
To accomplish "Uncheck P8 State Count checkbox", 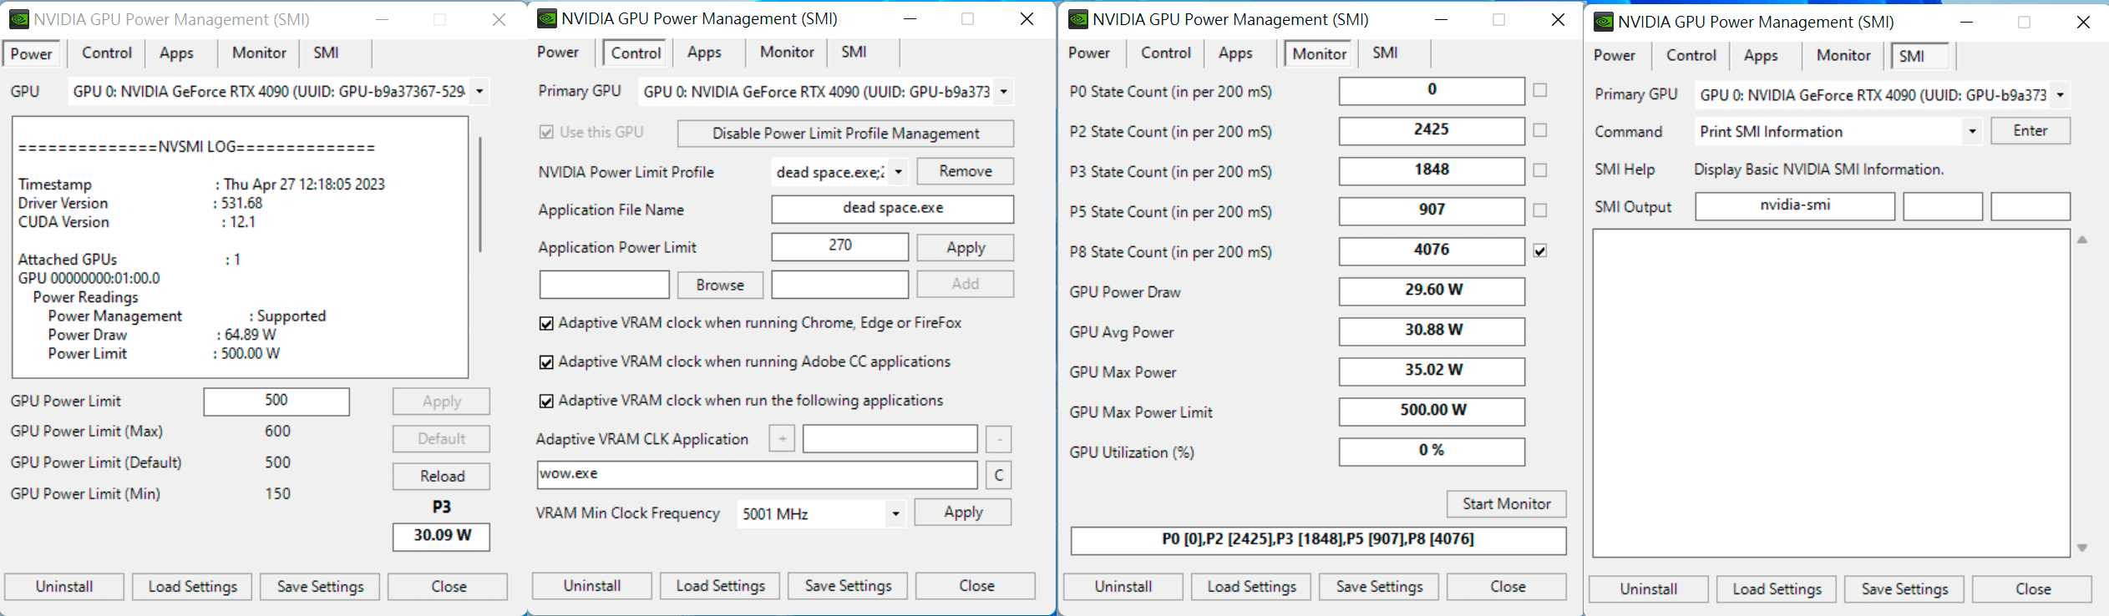I will coord(1540,250).
